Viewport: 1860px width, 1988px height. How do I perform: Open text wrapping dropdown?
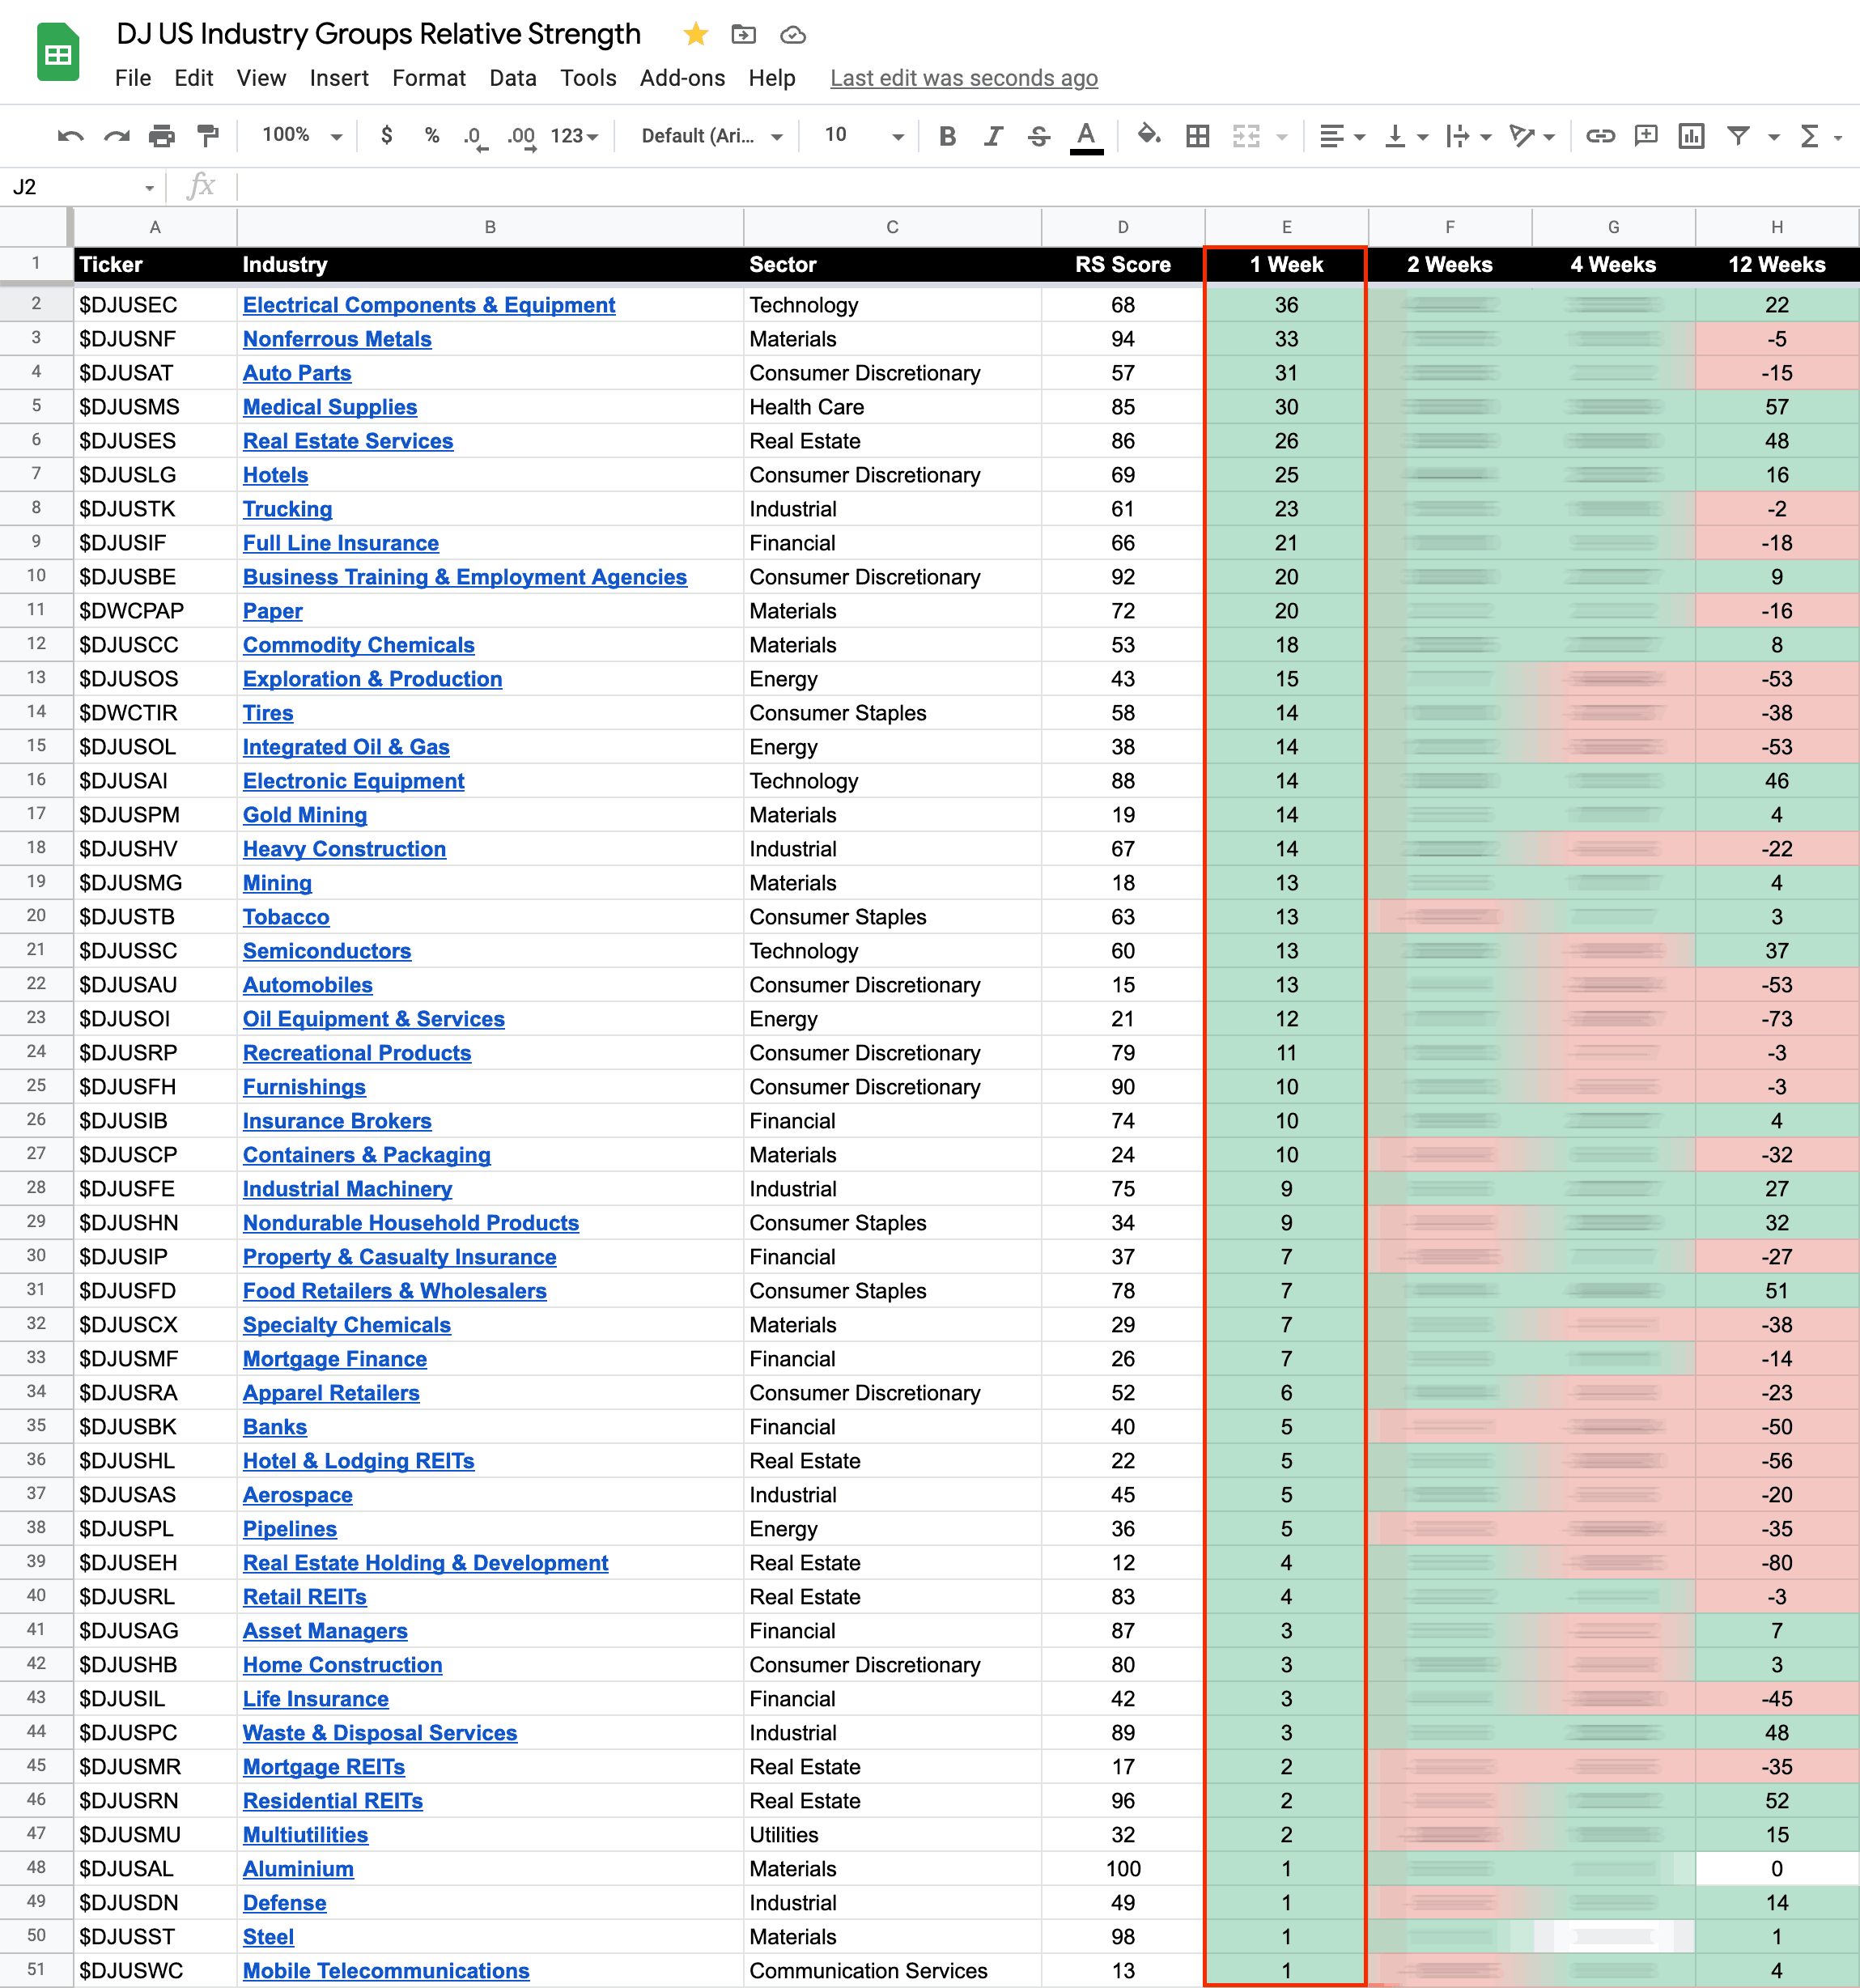[1468, 136]
